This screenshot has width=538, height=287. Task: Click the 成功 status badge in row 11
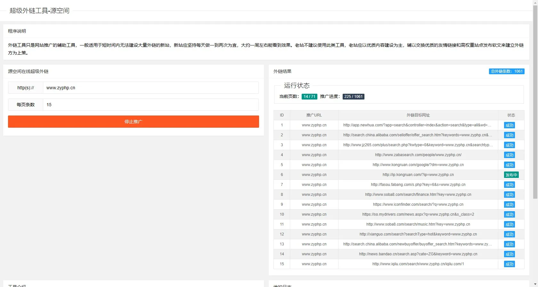(509, 225)
